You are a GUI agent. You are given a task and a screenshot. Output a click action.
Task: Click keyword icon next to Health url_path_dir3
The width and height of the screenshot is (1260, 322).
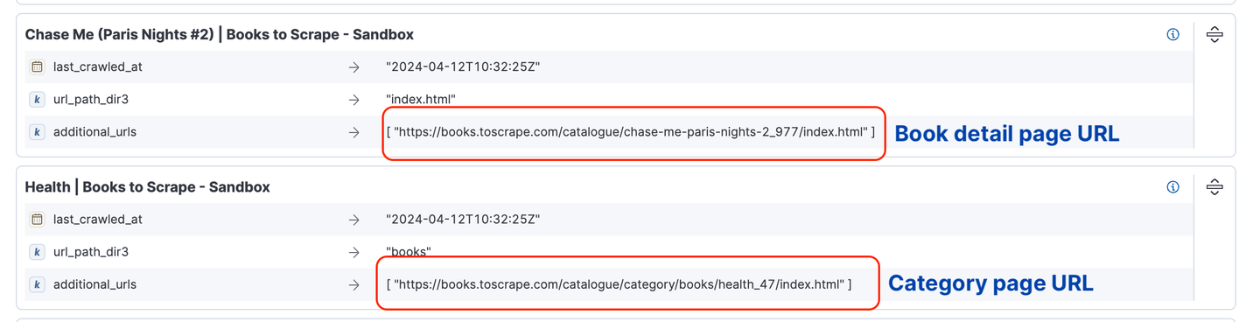tap(37, 252)
